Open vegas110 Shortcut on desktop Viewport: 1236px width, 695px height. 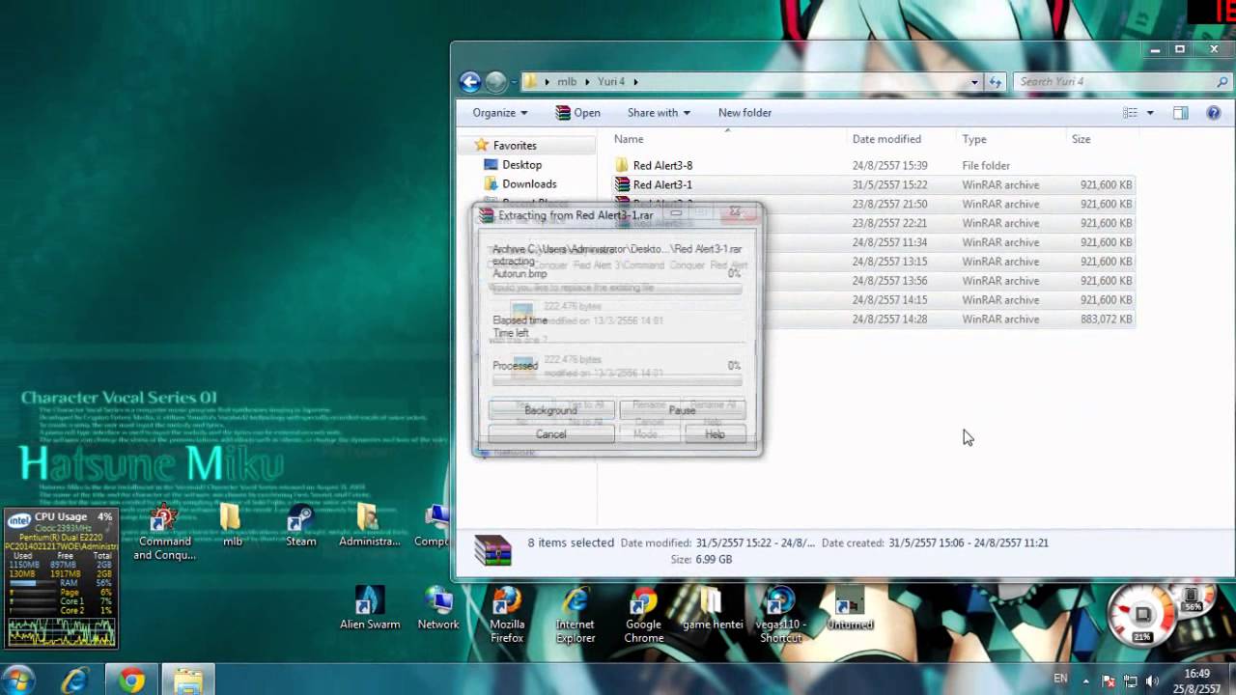780,615
